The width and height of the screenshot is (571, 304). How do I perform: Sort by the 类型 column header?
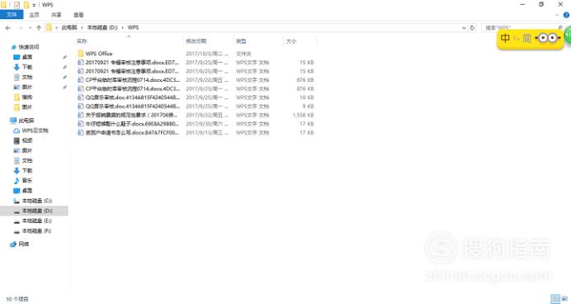241,41
